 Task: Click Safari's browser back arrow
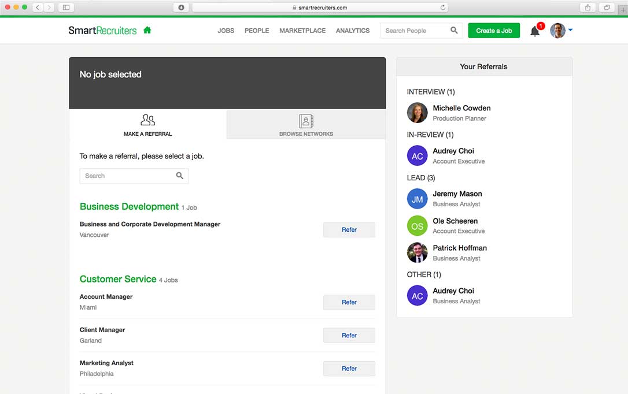pos(38,8)
